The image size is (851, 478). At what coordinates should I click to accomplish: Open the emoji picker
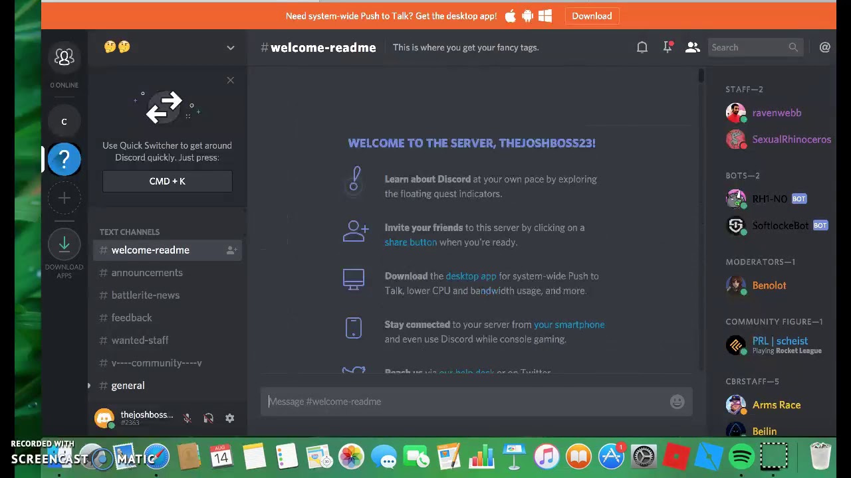pyautogui.click(x=677, y=402)
